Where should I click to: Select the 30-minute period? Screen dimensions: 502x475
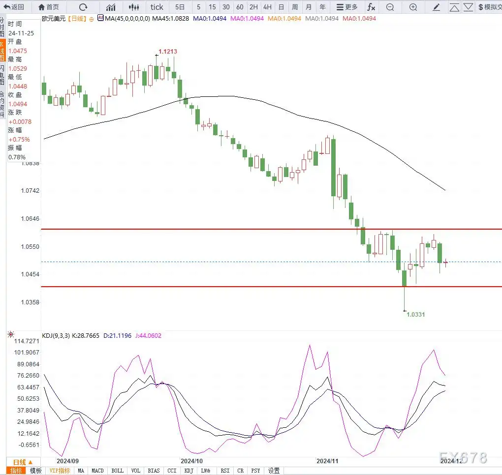[x=226, y=7]
